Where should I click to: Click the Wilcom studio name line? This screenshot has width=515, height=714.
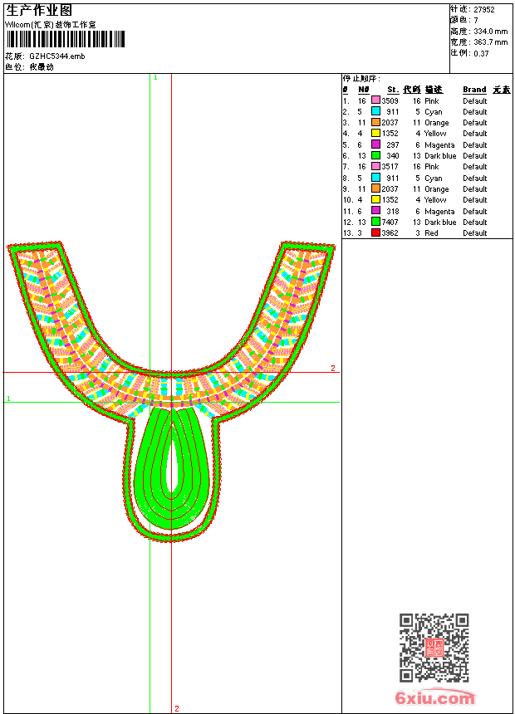(50, 25)
